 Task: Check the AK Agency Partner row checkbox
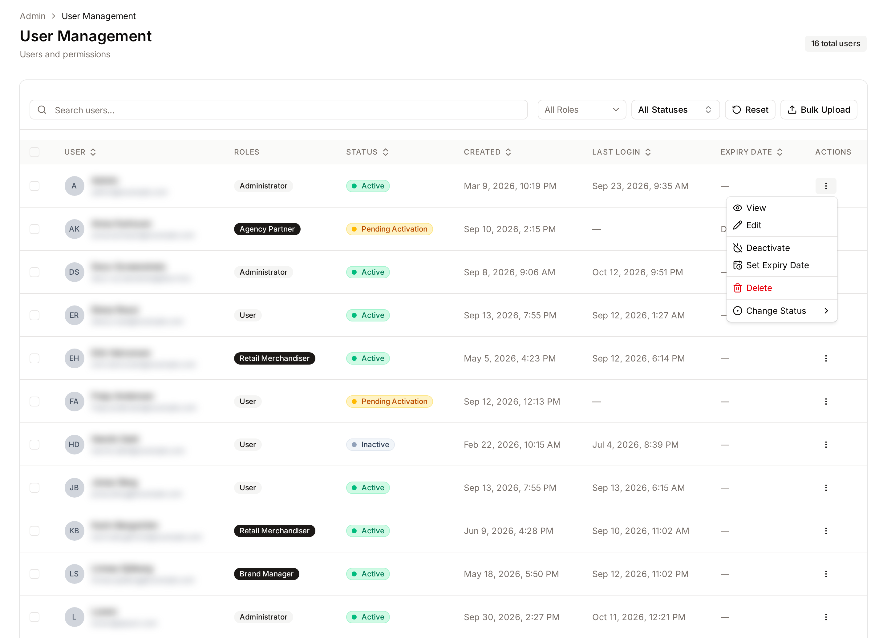click(x=34, y=229)
